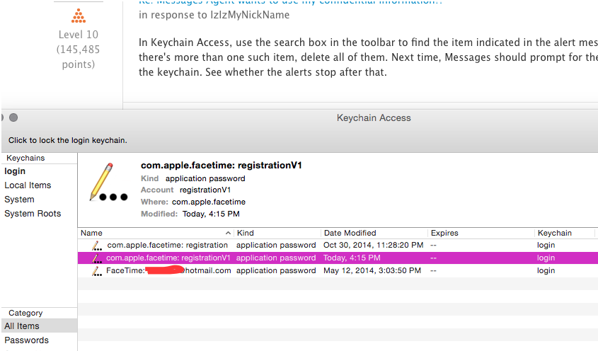Click the Modified Today, 4:15 PM detail value
The image size is (598, 351).
(211, 214)
